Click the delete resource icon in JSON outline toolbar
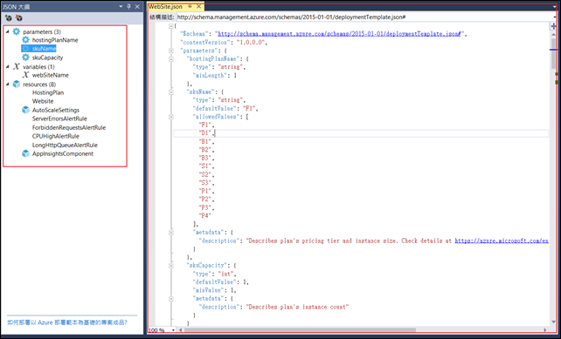The height and width of the screenshot is (339, 561). [x=19, y=17]
